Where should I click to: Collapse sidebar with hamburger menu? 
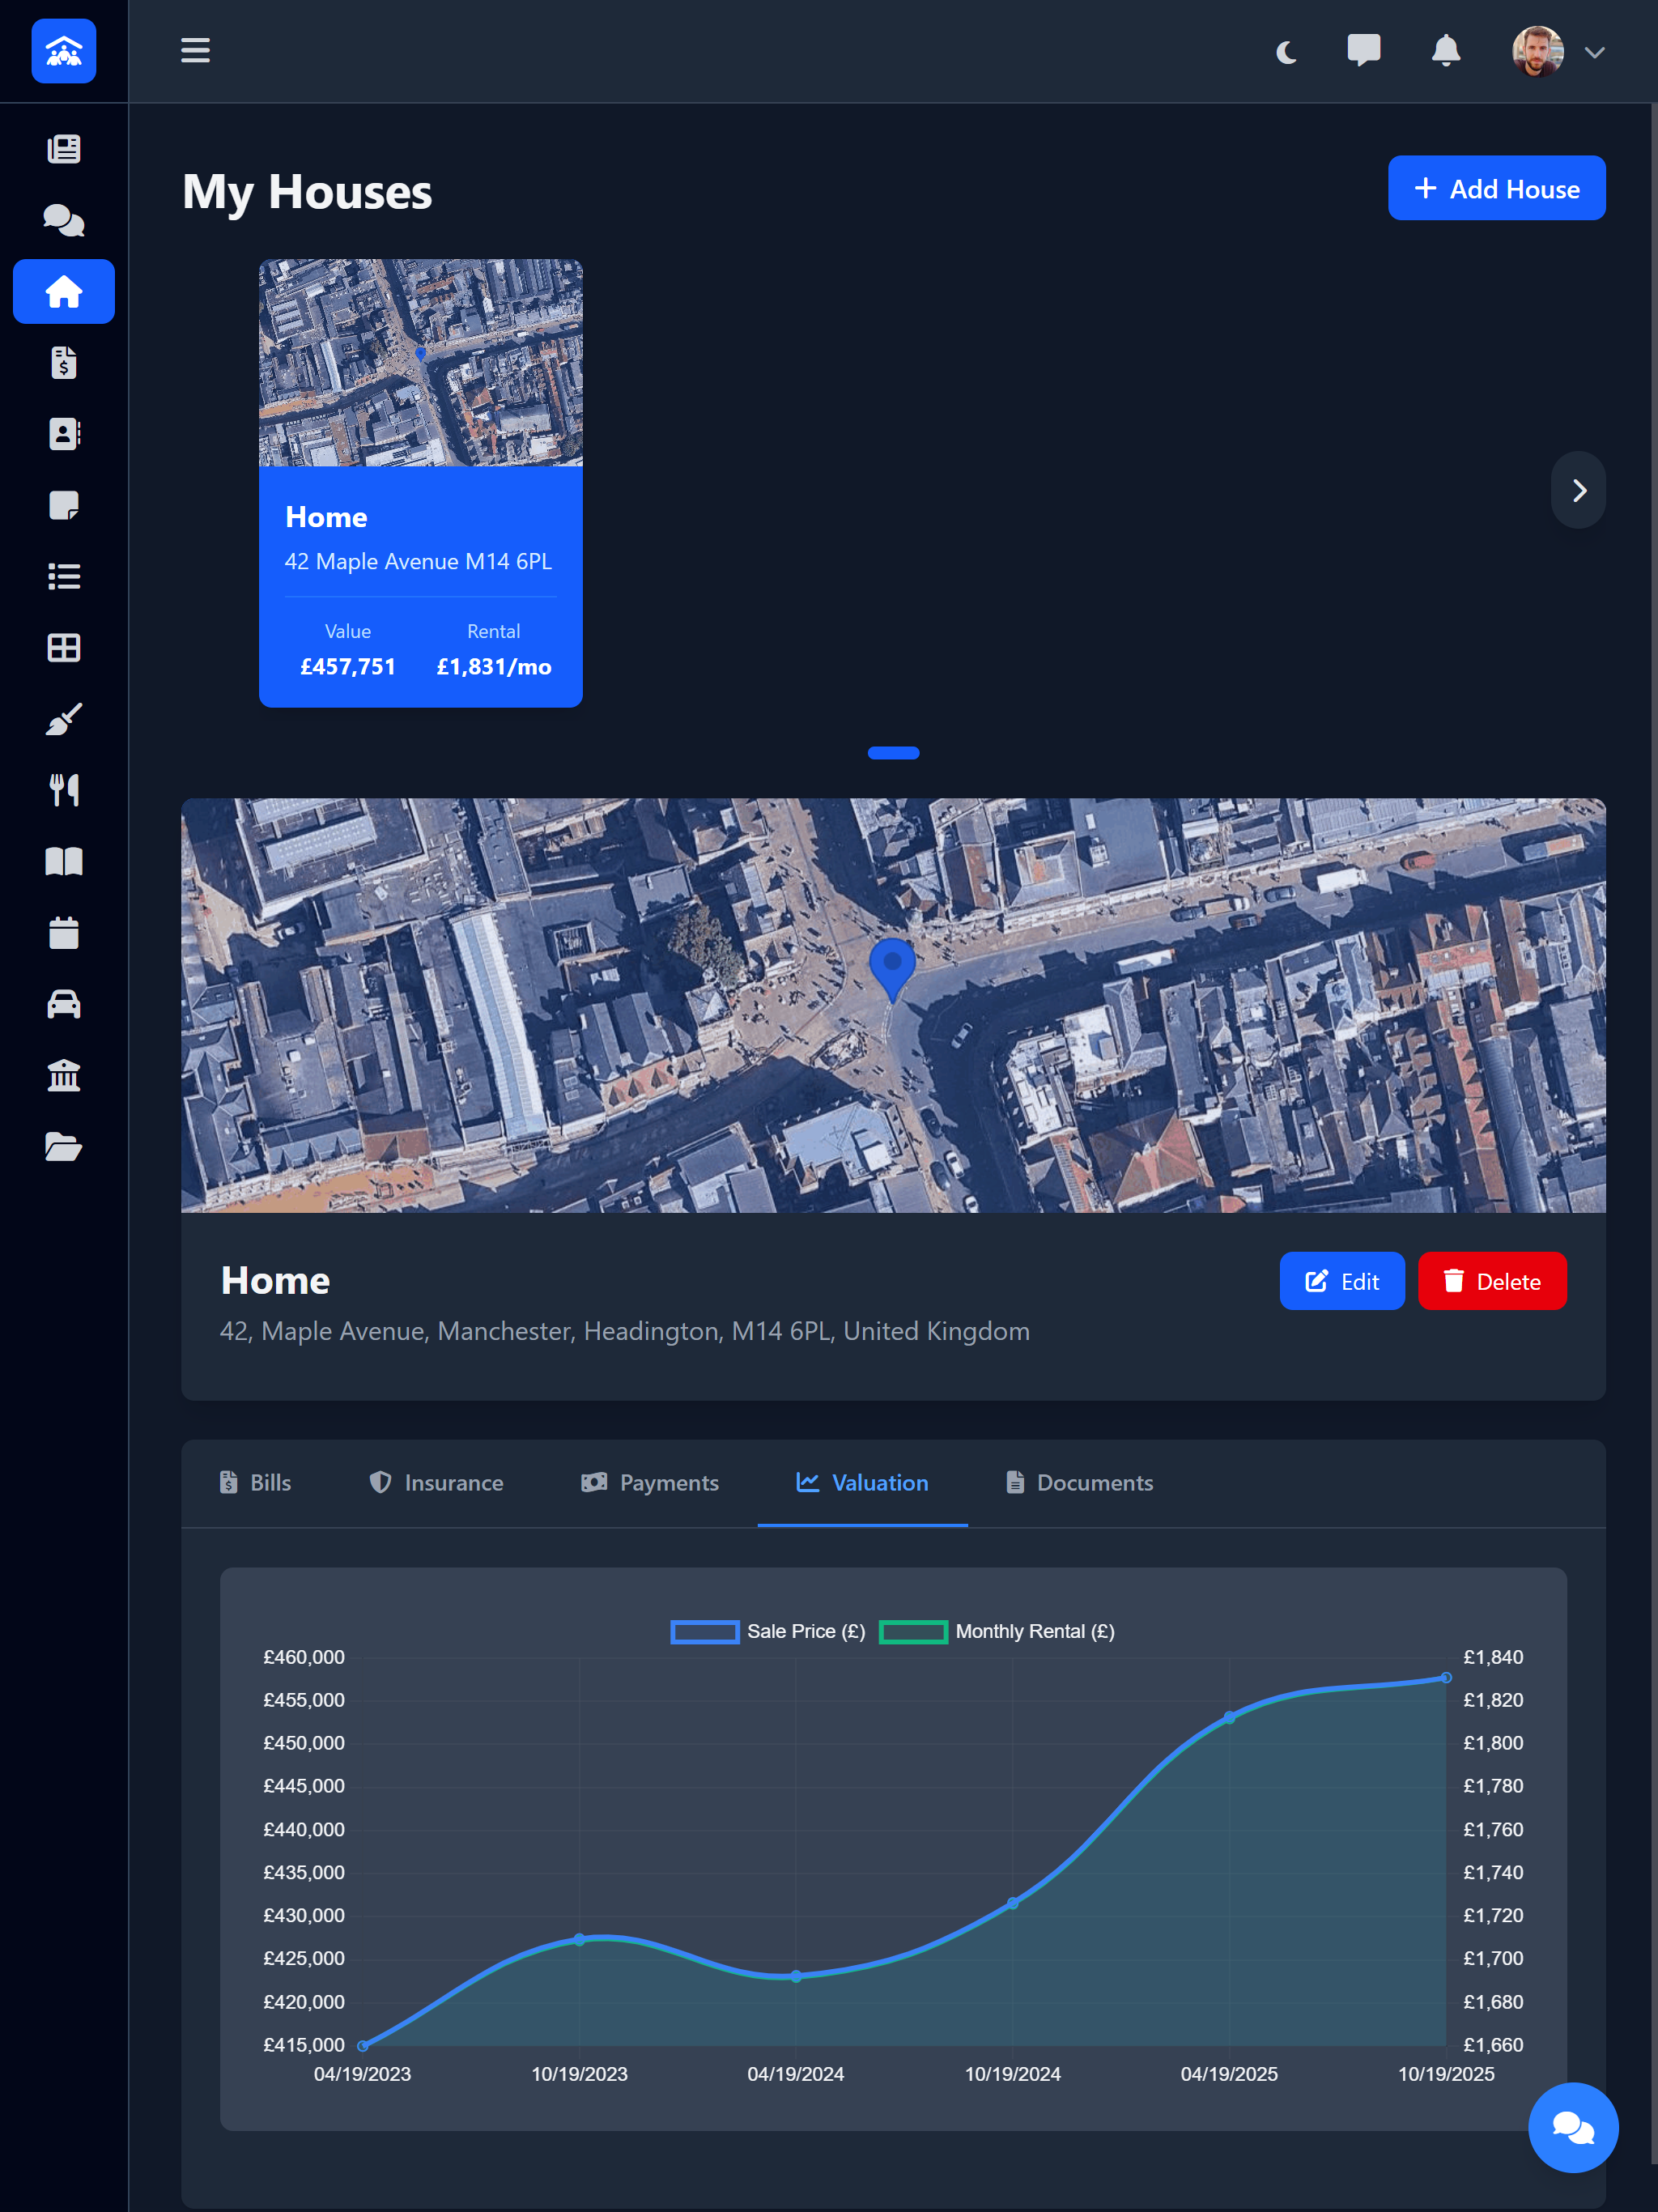pos(195,51)
